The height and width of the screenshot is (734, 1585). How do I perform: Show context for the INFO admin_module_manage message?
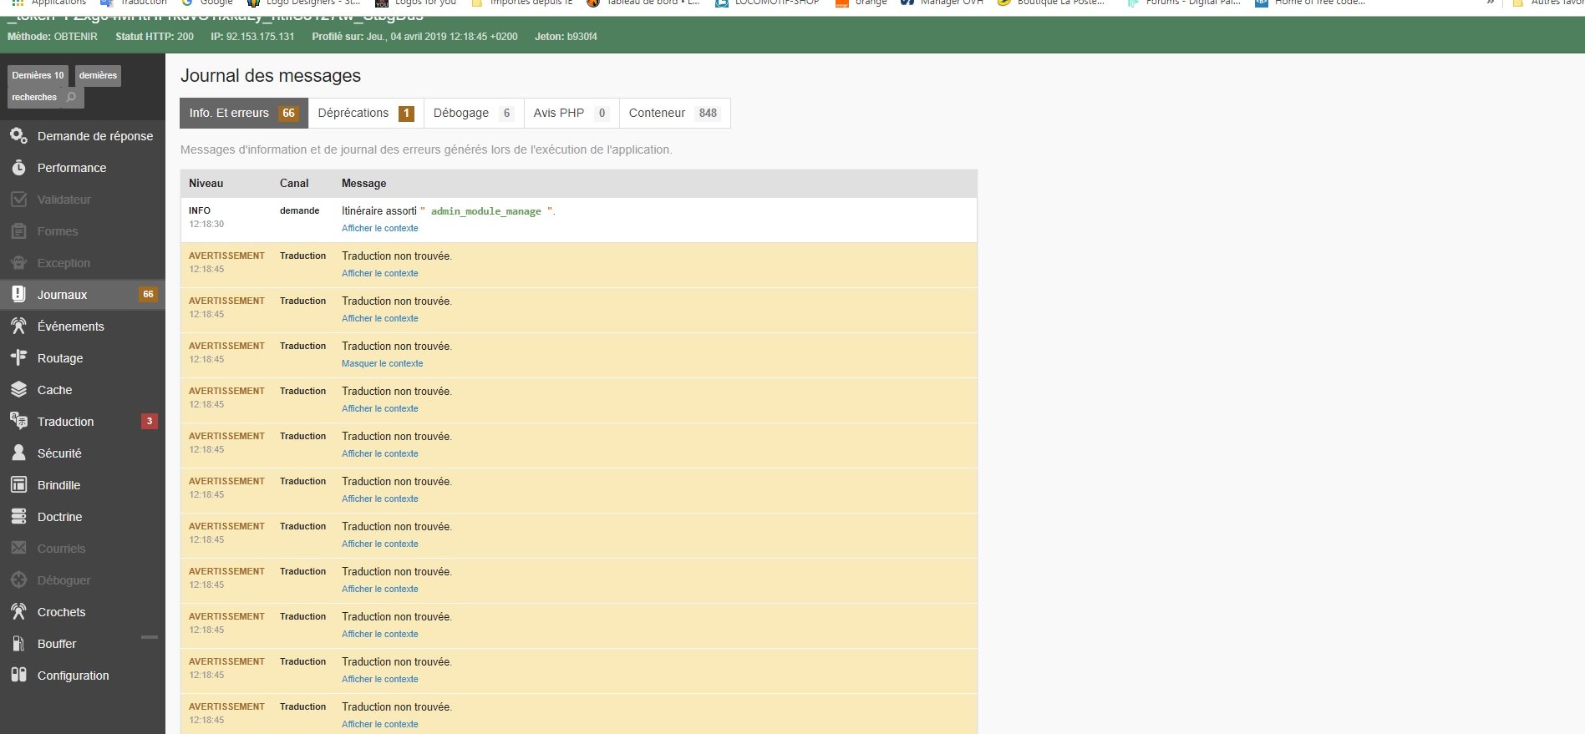point(379,228)
